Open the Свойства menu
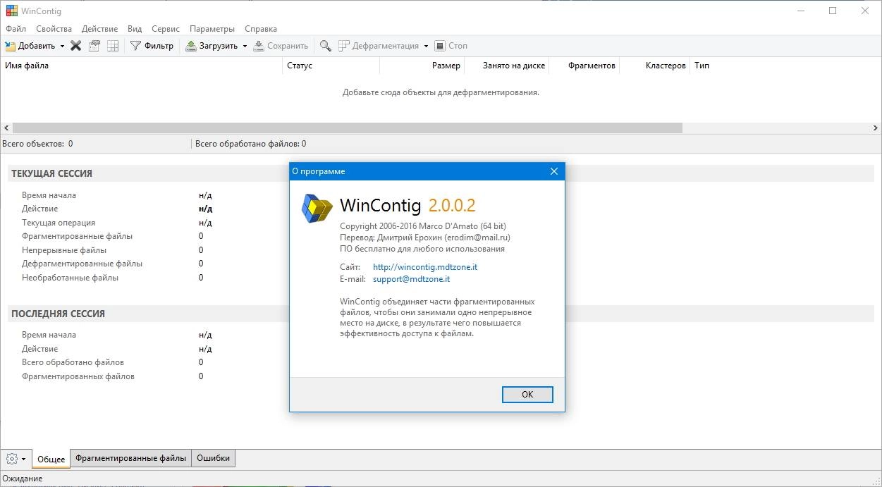 pyautogui.click(x=54, y=29)
